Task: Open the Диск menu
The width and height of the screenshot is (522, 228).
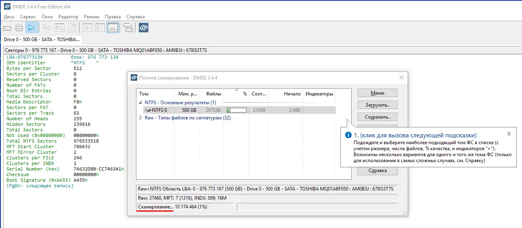Action: pos(9,17)
